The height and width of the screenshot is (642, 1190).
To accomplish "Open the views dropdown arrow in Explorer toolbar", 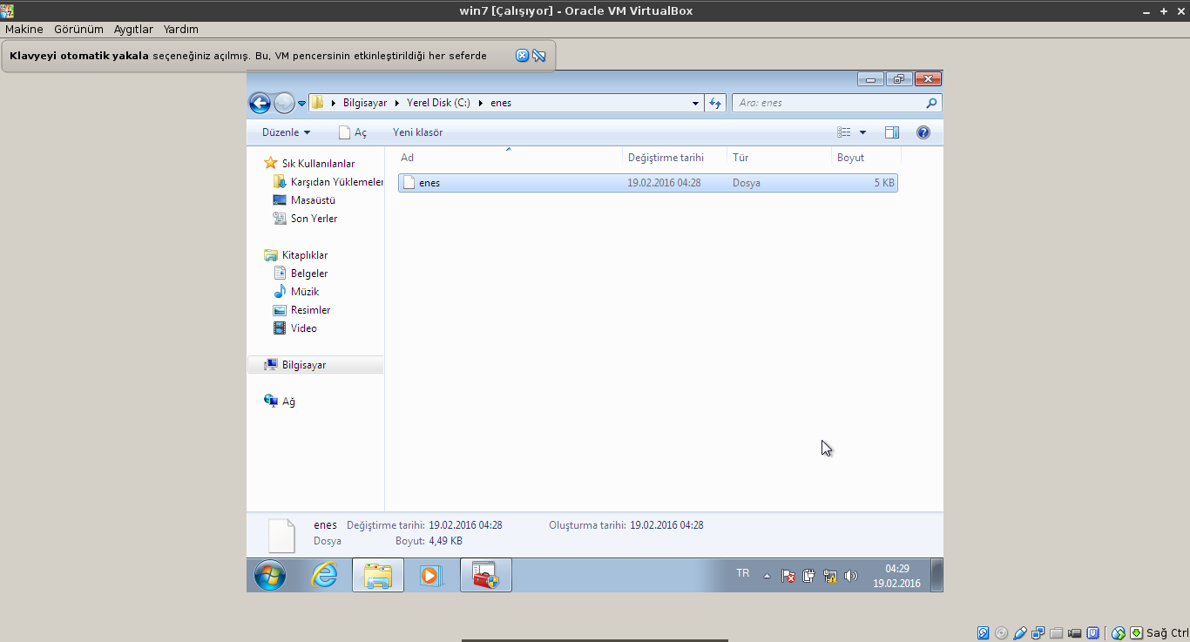I will click(862, 132).
